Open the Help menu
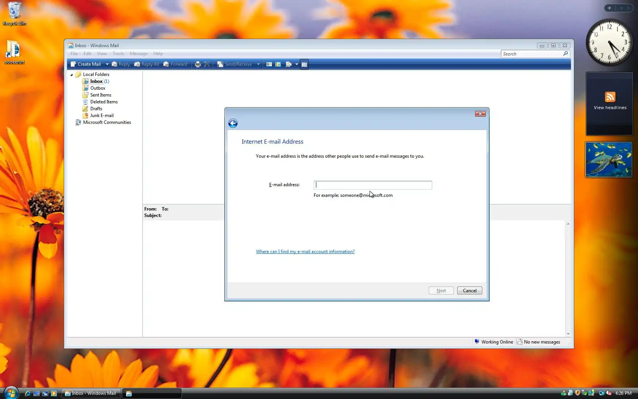Image resolution: width=638 pixels, height=399 pixels. point(158,54)
